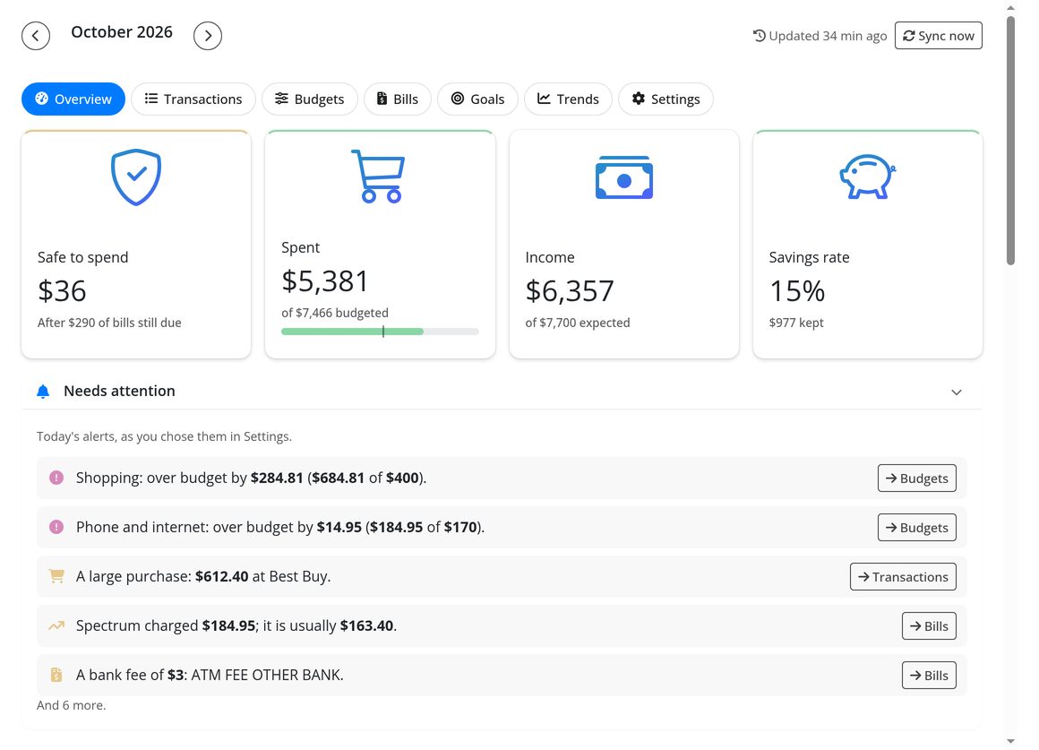Click 'of $7,700 expected' text

click(x=577, y=323)
